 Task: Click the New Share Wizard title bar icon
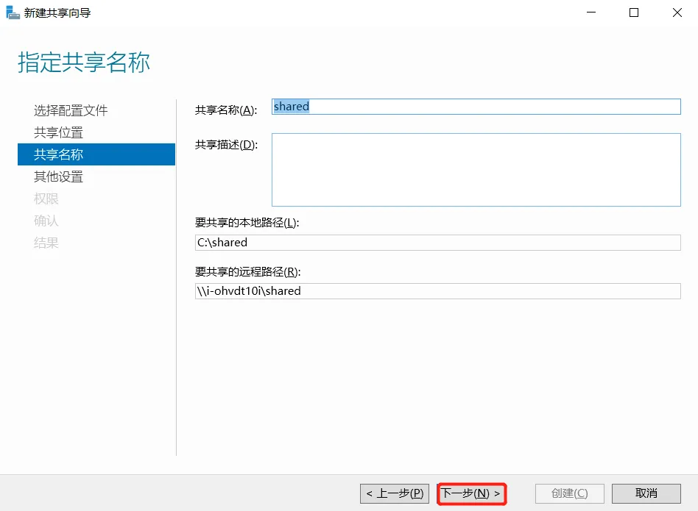(x=13, y=12)
